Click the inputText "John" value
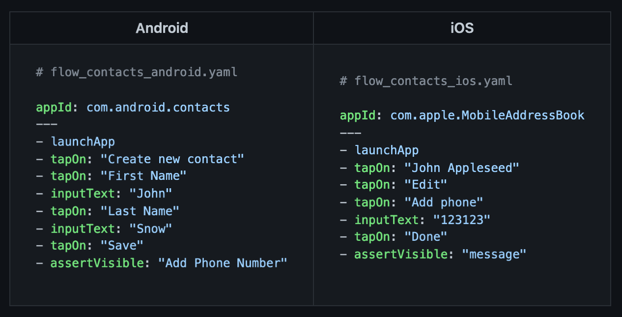Screen dimensions: 622x317 pos(150,194)
